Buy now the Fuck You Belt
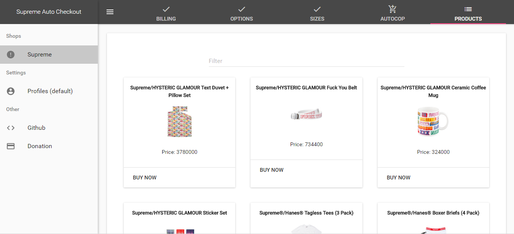 click(272, 170)
